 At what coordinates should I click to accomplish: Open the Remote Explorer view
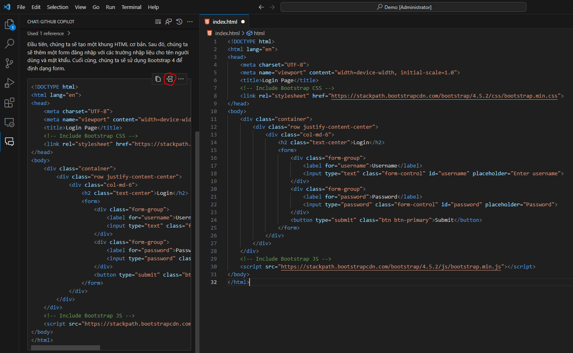pyautogui.click(x=9, y=122)
